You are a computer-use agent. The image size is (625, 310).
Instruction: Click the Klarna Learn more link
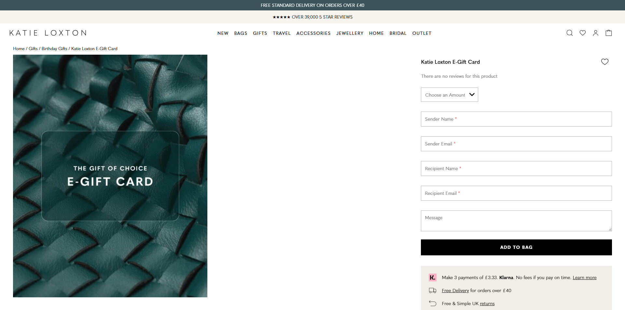tap(584, 277)
